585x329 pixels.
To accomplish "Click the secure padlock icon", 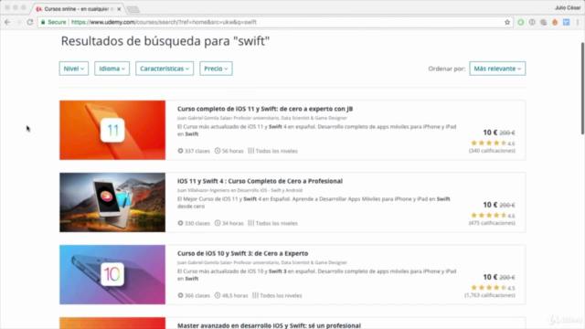I will tap(43, 22).
